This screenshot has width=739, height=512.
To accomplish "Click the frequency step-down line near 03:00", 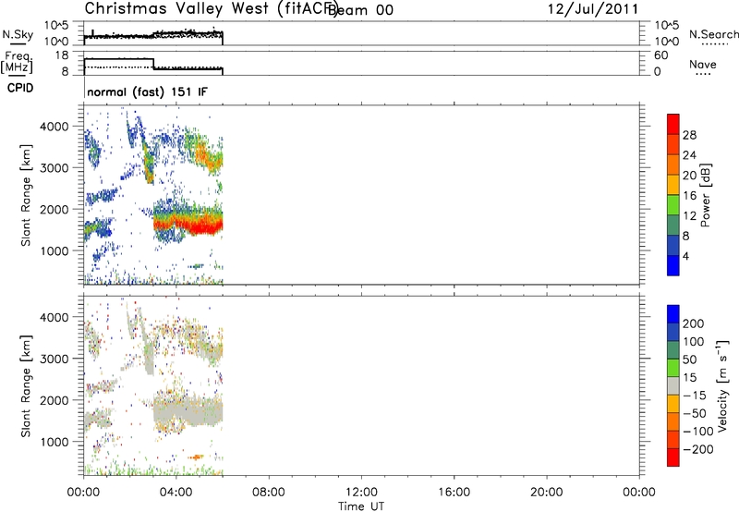I will [x=153, y=64].
